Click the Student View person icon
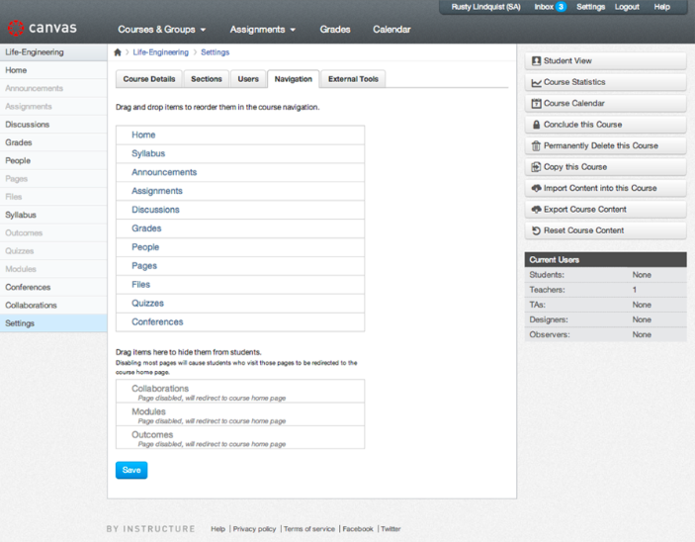 [x=536, y=60]
